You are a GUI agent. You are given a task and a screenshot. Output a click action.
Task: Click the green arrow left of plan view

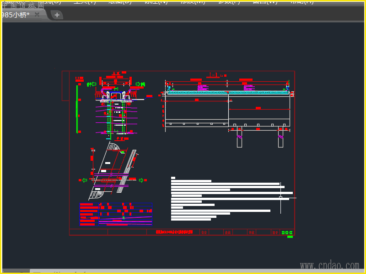84,180
